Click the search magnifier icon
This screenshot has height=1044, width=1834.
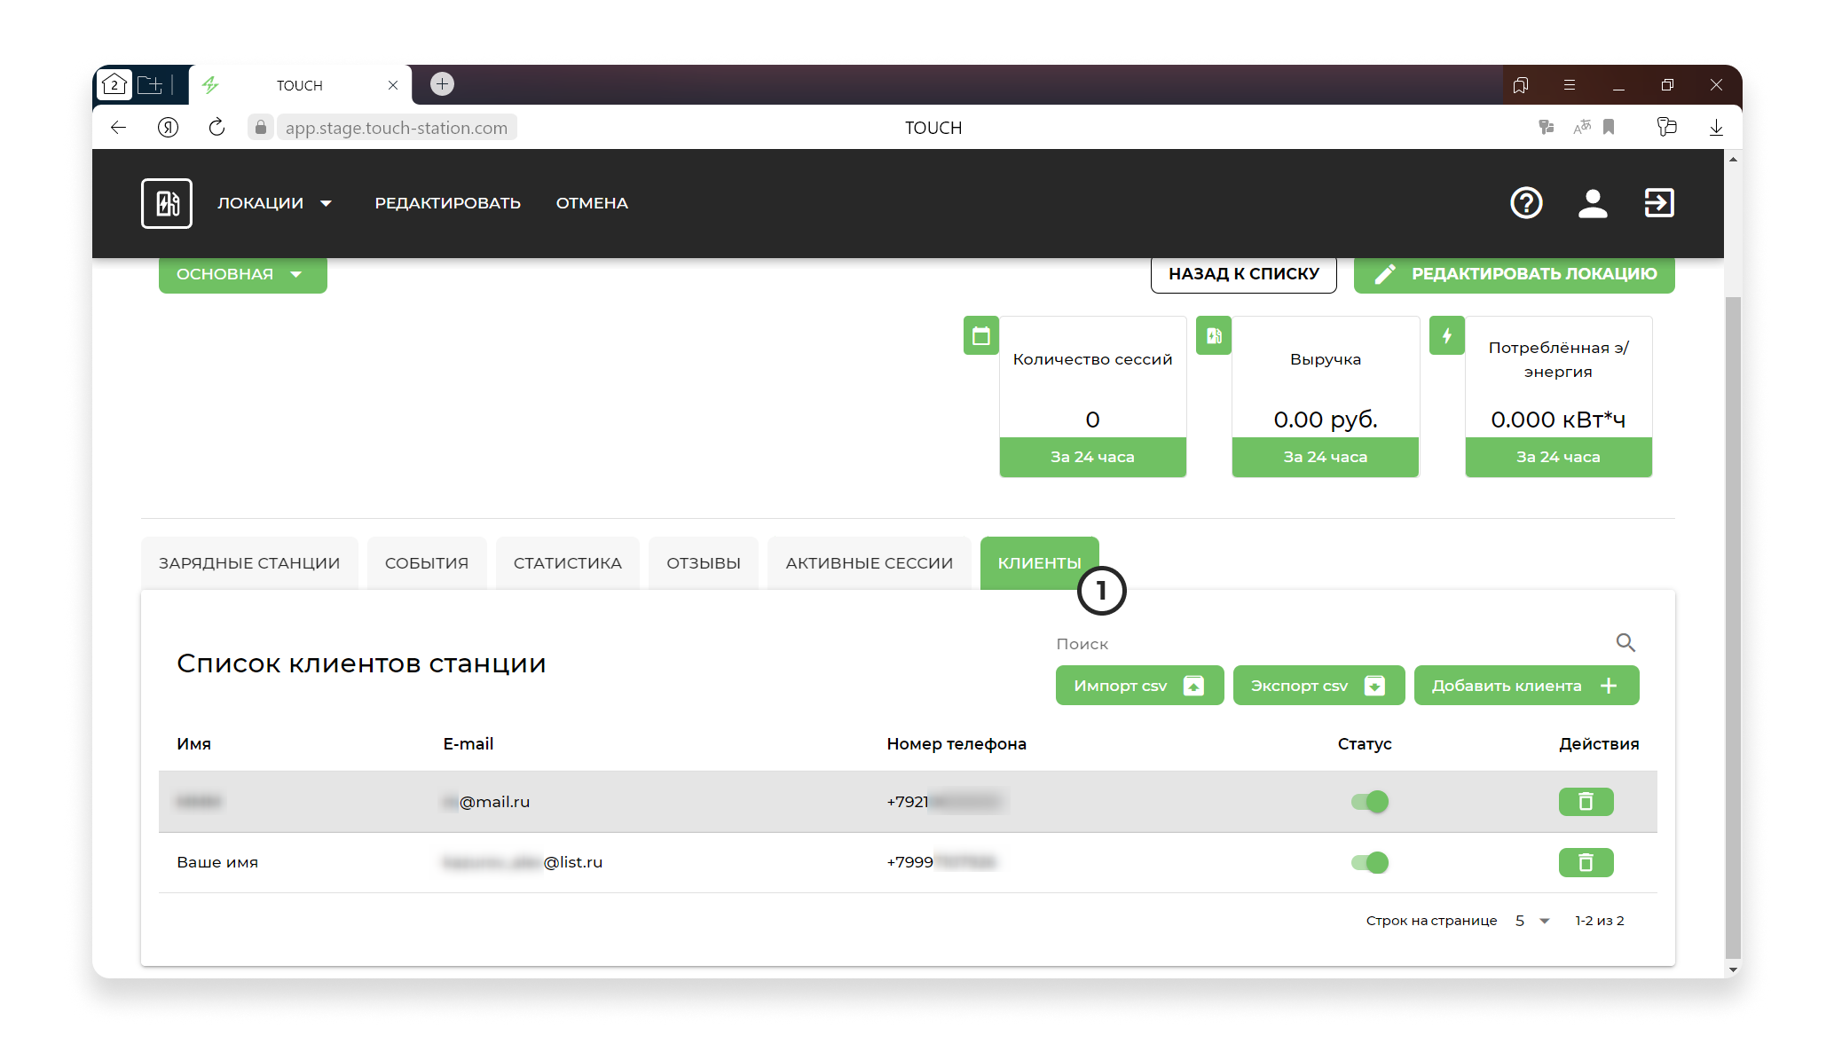pos(1625,642)
